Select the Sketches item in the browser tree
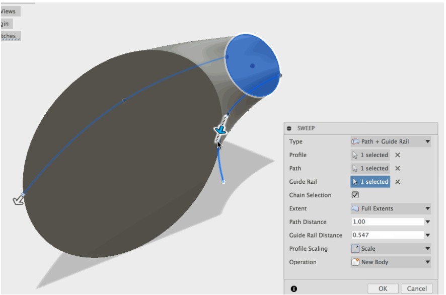 tap(9, 36)
